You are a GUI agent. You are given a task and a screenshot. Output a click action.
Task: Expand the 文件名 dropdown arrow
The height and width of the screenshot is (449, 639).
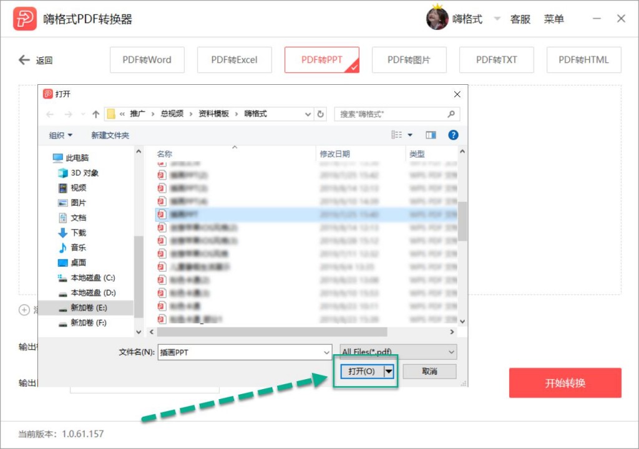(x=326, y=352)
